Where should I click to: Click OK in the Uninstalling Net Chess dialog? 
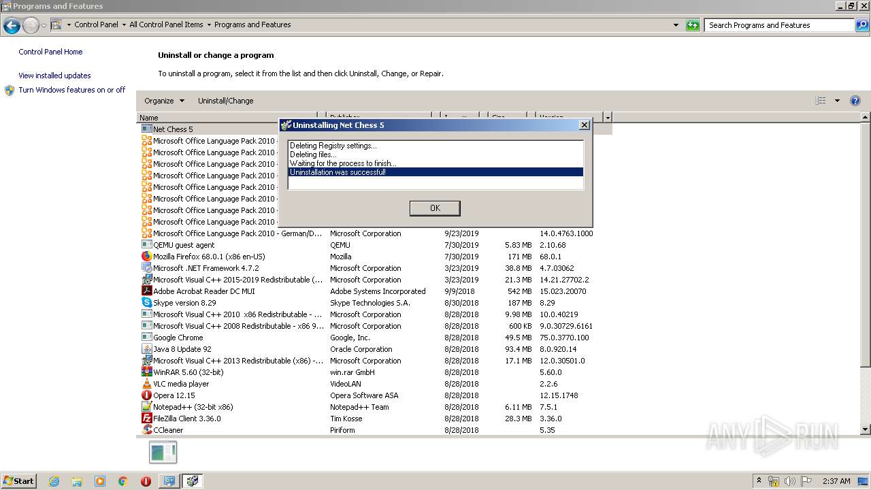point(435,208)
